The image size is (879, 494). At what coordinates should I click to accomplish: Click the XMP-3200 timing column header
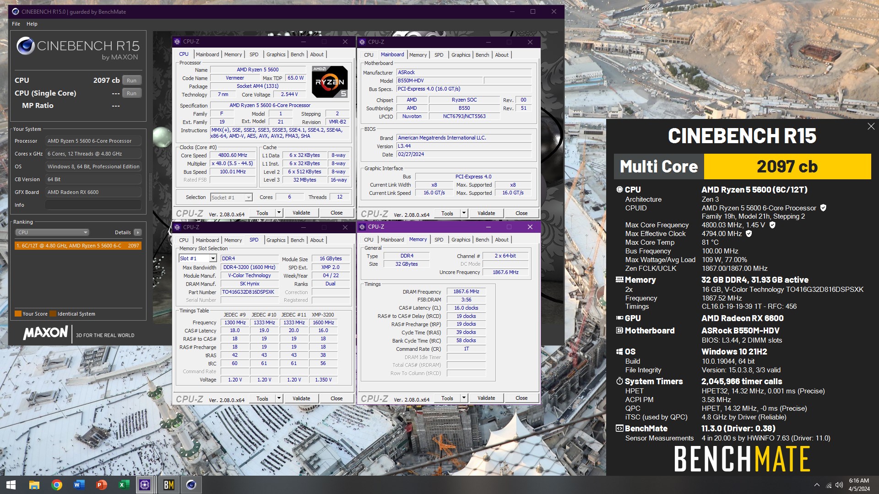323,315
